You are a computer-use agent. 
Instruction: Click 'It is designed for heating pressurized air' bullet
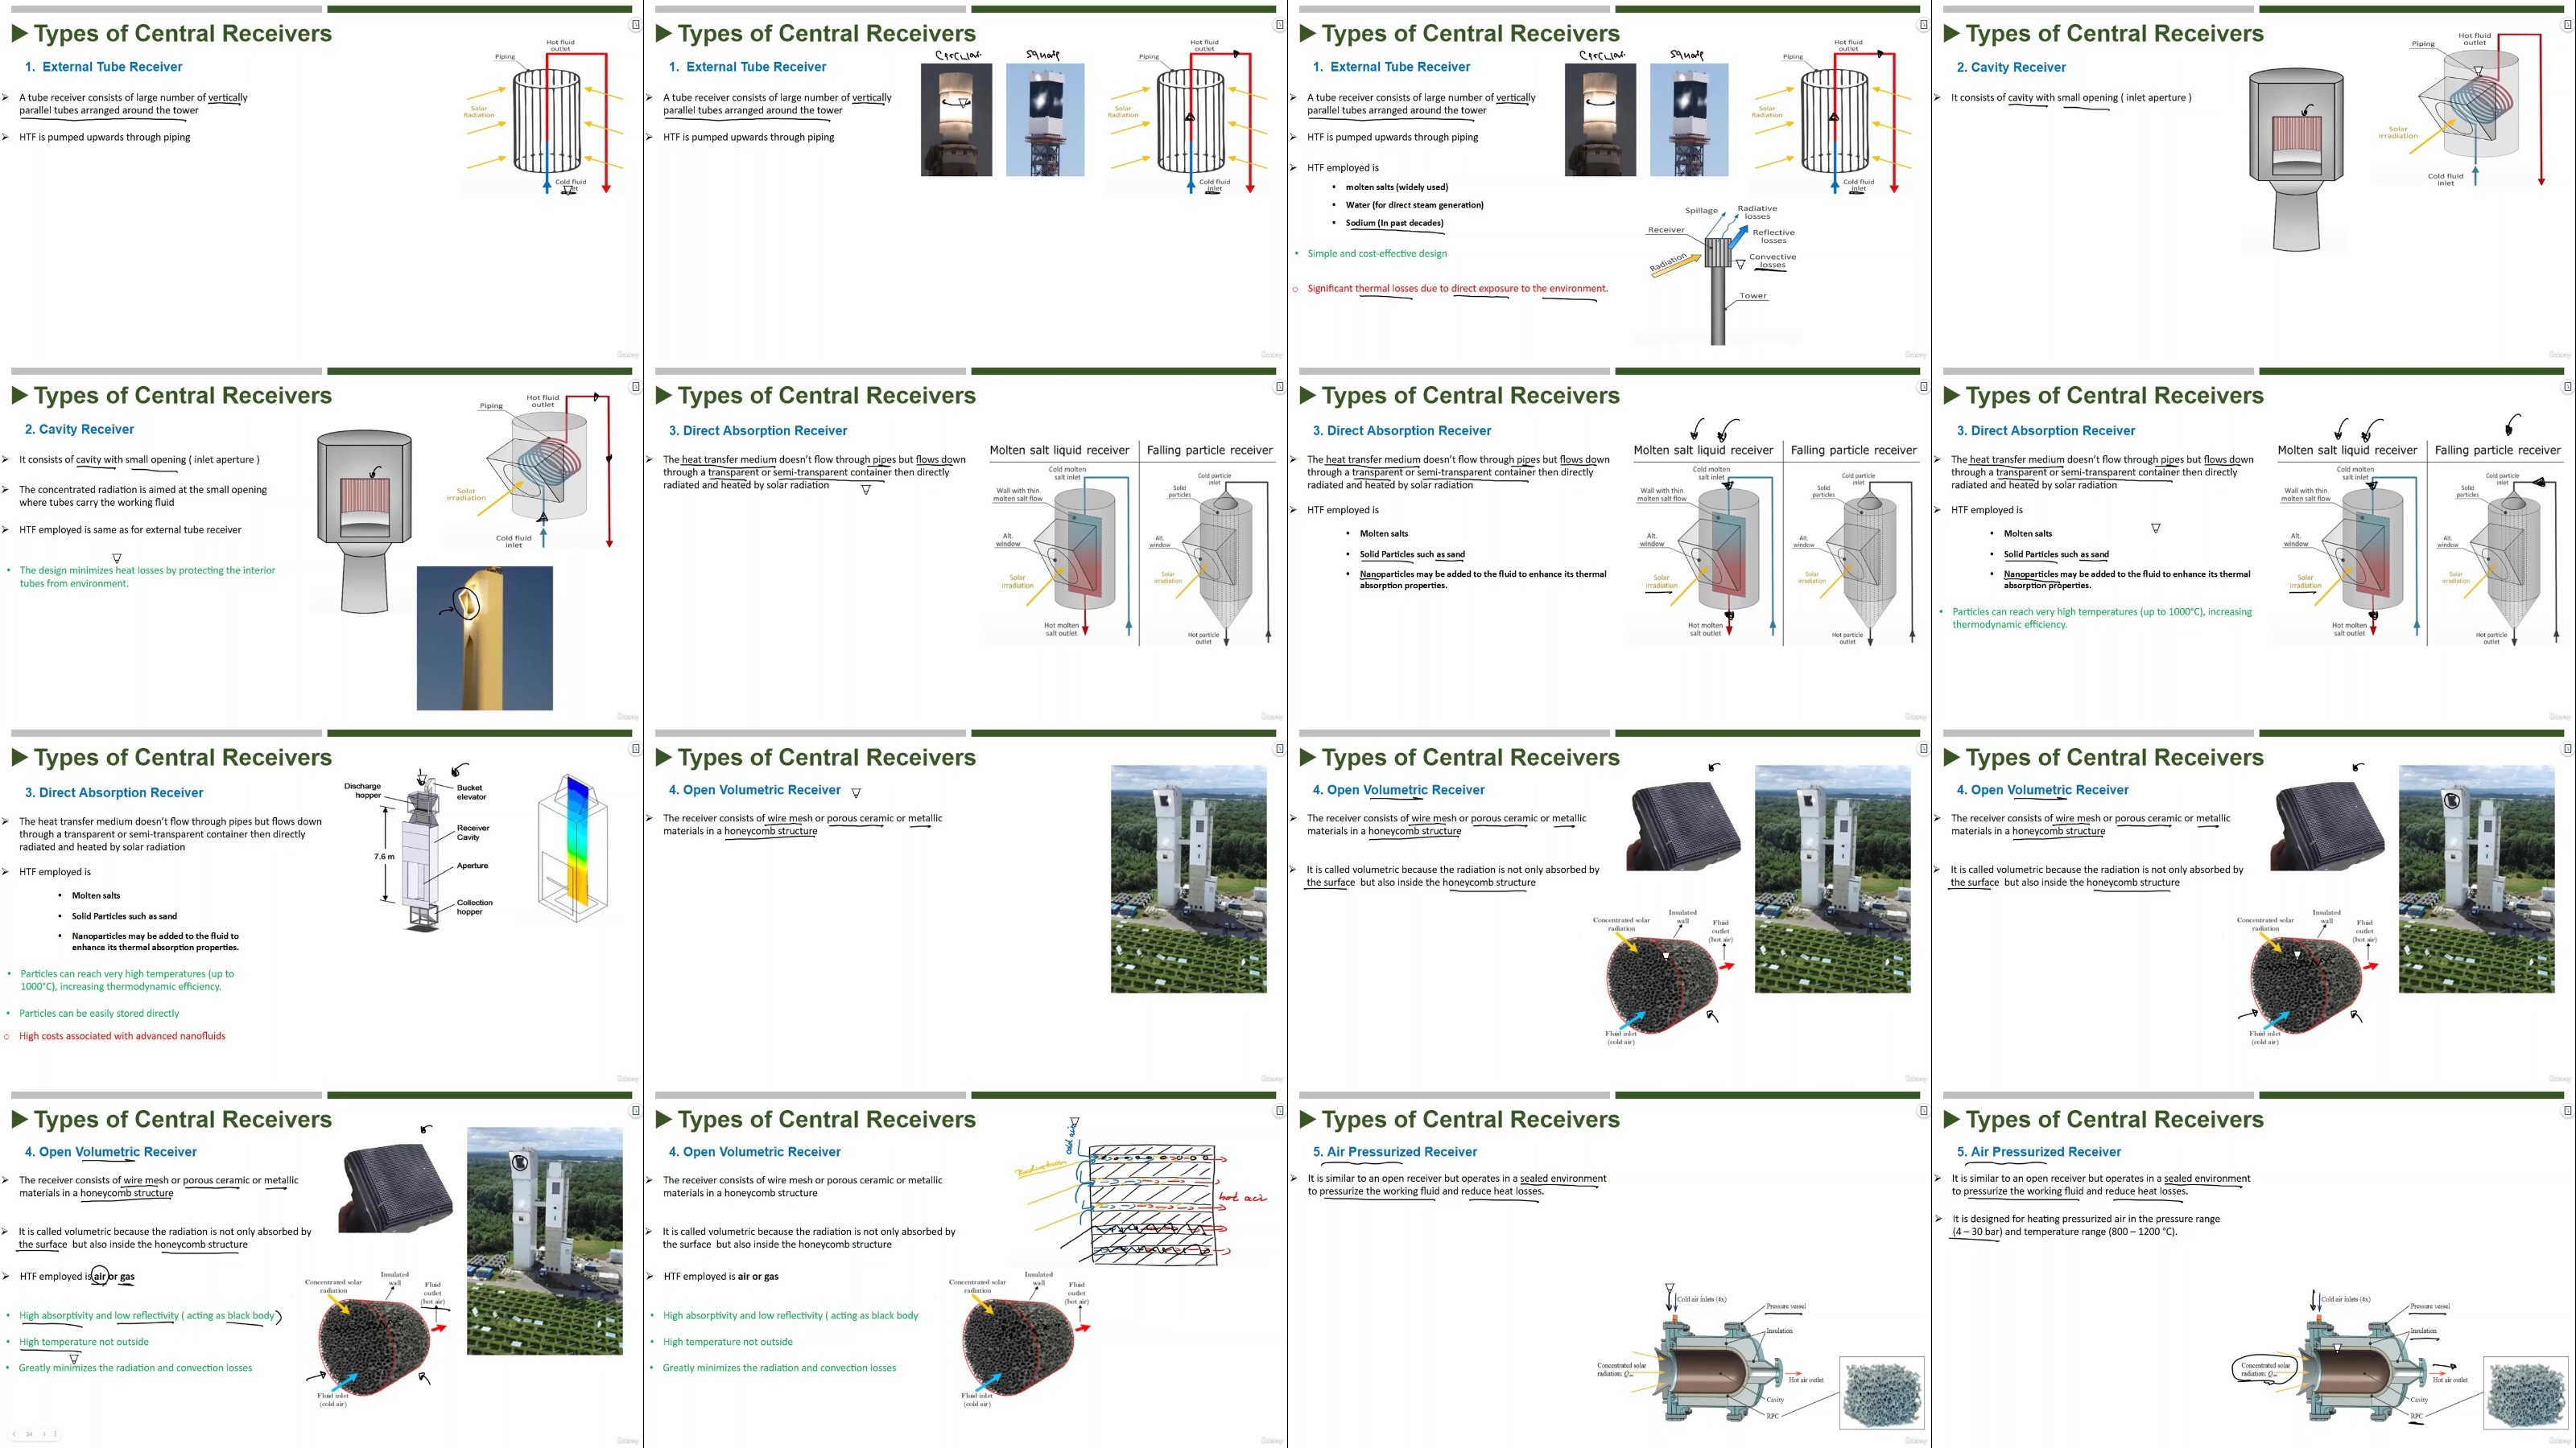point(2085,1225)
